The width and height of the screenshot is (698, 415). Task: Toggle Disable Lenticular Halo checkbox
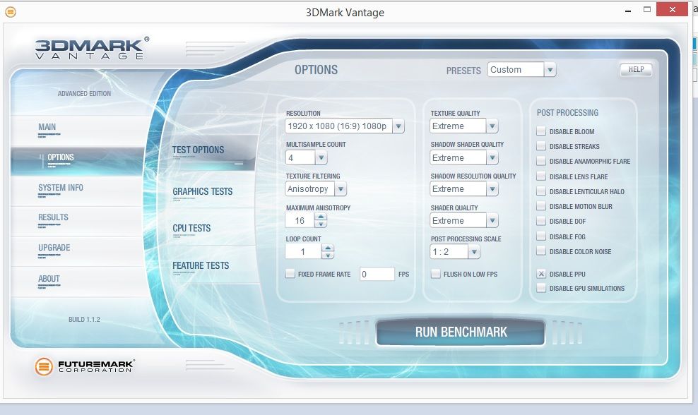[541, 191]
